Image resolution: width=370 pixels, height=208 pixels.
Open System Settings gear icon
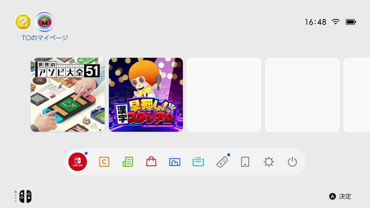(x=269, y=162)
